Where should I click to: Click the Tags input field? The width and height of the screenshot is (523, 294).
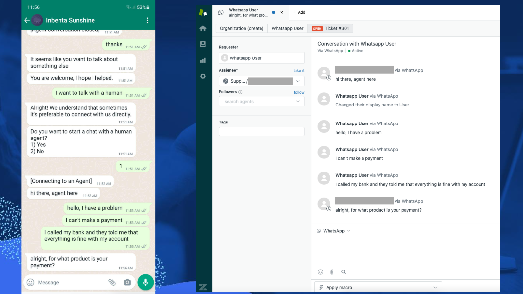coord(261,131)
